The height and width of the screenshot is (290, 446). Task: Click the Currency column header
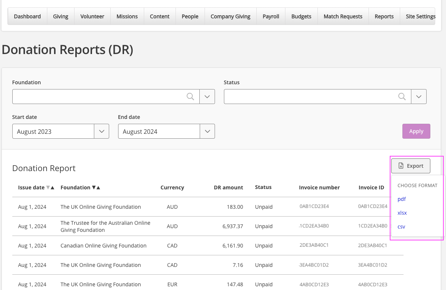pos(172,187)
